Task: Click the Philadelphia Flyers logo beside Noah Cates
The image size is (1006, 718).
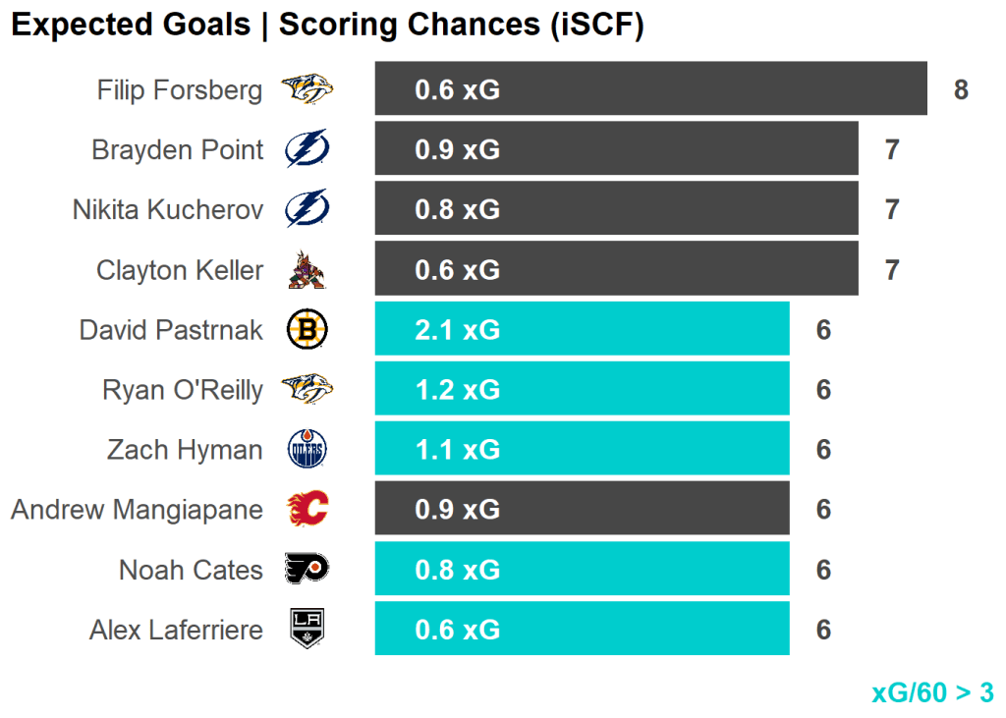Action: click(x=307, y=569)
